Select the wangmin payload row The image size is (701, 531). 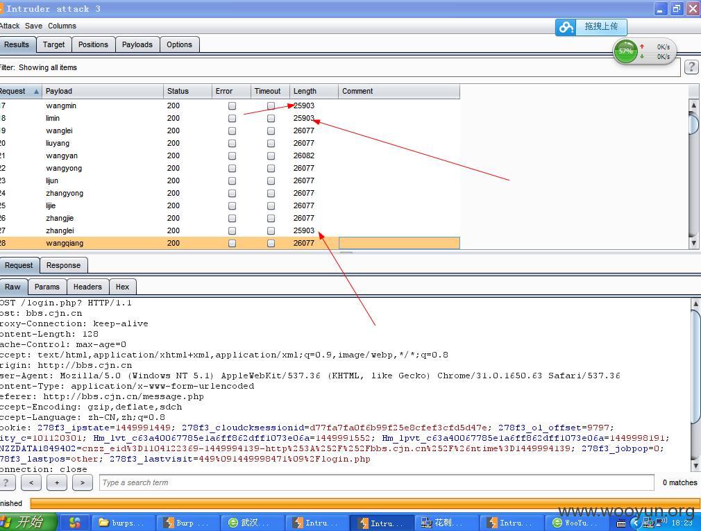click(230, 106)
